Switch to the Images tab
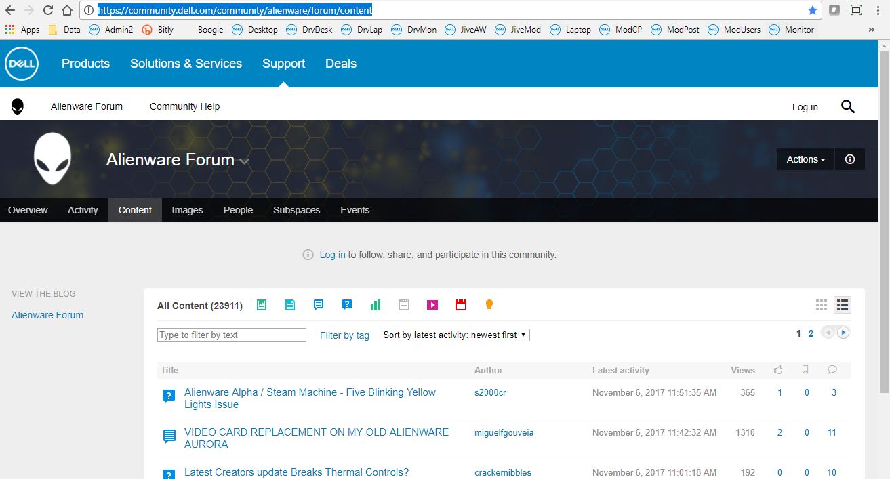The width and height of the screenshot is (890, 479). 188,210
